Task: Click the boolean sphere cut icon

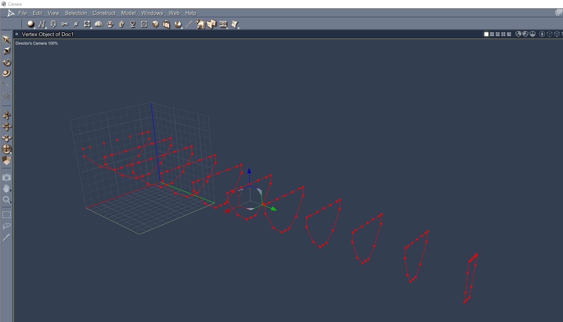Action: (x=178, y=24)
